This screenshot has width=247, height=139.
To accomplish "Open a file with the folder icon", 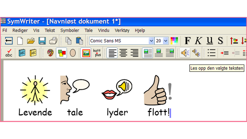I will pyautogui.click(x=31, y=41).
